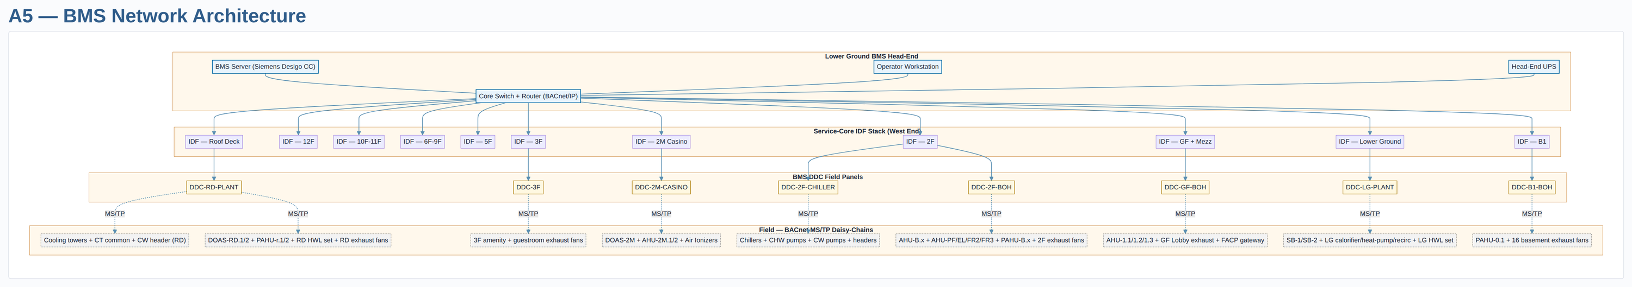The height and width of the screenshot is (287, 1632).
Task: Click the IDF — Roof Deck node
Action: (x=213, y=142)
